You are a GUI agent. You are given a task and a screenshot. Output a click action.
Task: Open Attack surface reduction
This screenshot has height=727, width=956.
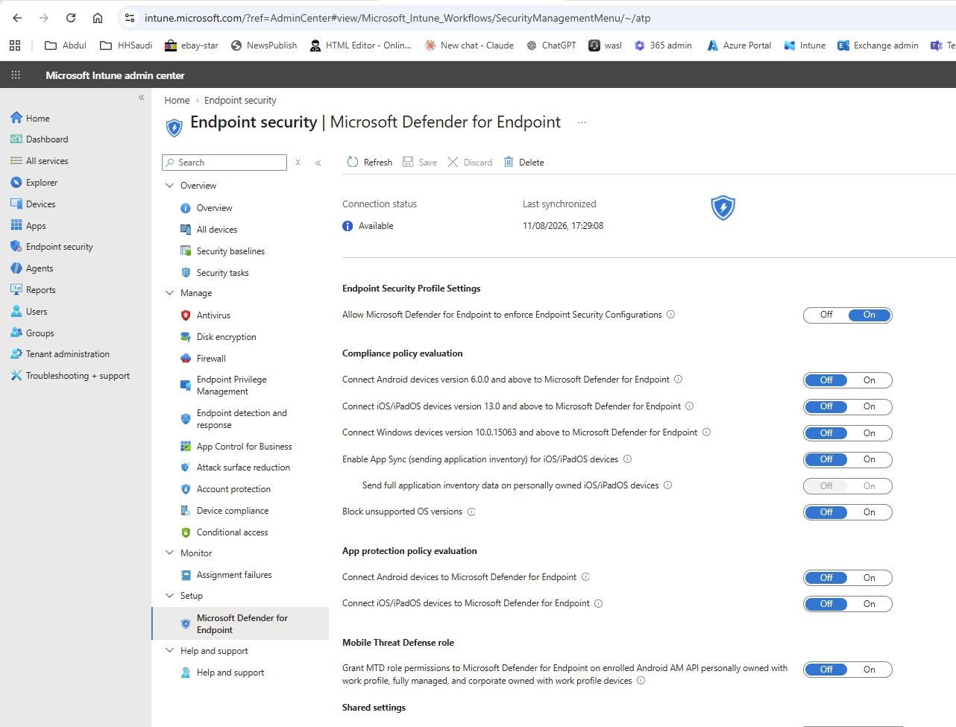point(243,468)
